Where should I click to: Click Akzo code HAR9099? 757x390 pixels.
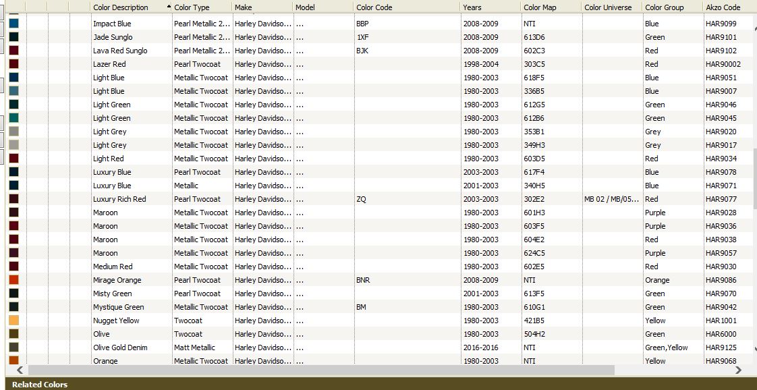click(x=721, y=24)
